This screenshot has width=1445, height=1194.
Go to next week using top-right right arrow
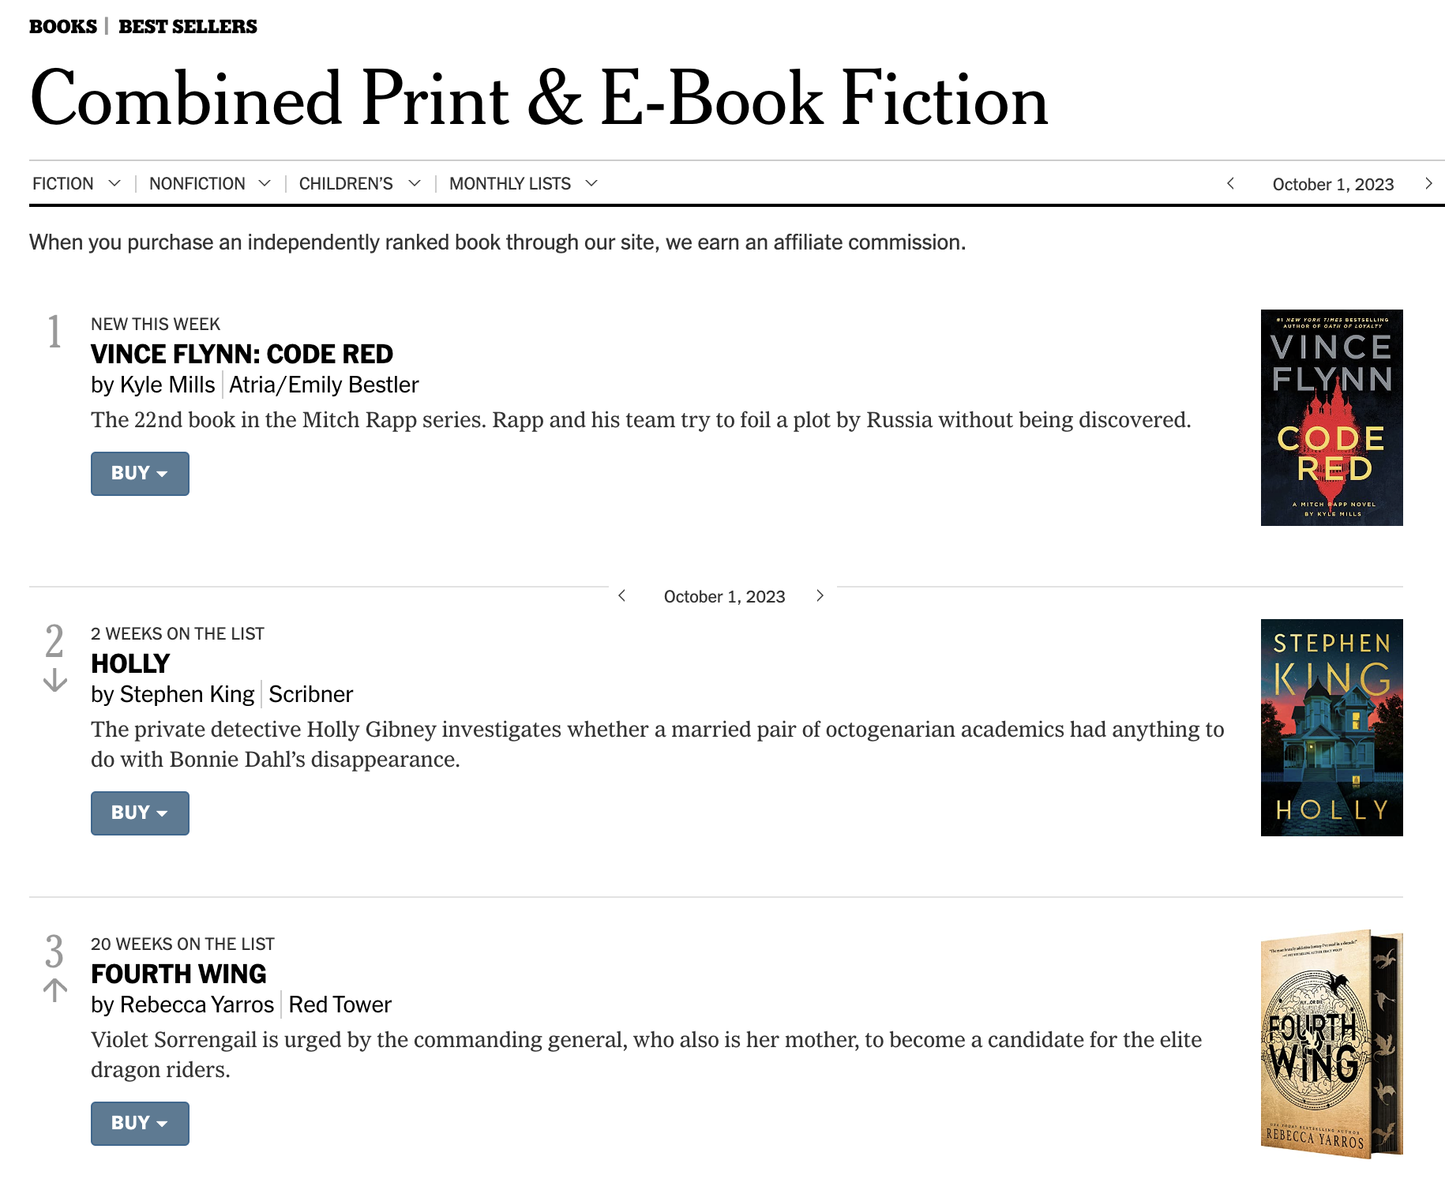click(1428, 183)
